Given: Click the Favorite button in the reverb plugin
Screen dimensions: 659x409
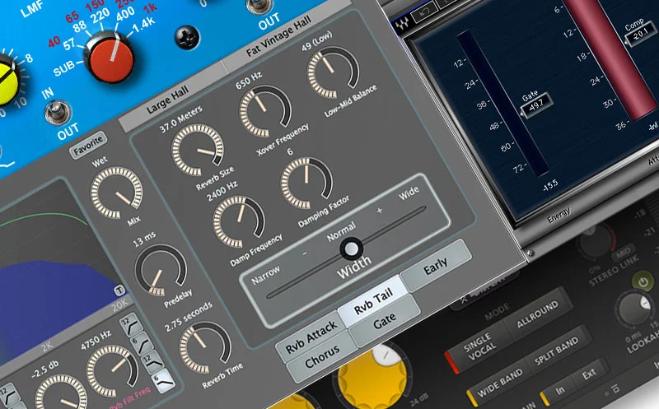Looking at the screenshot, I should tap(88, 146).
